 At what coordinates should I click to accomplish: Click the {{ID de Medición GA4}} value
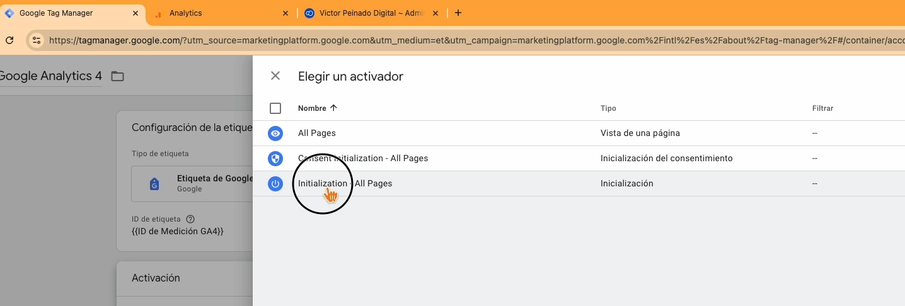(178, 231)
